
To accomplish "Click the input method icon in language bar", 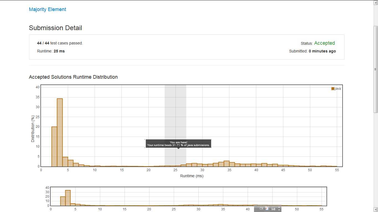I will pos(267,208).
